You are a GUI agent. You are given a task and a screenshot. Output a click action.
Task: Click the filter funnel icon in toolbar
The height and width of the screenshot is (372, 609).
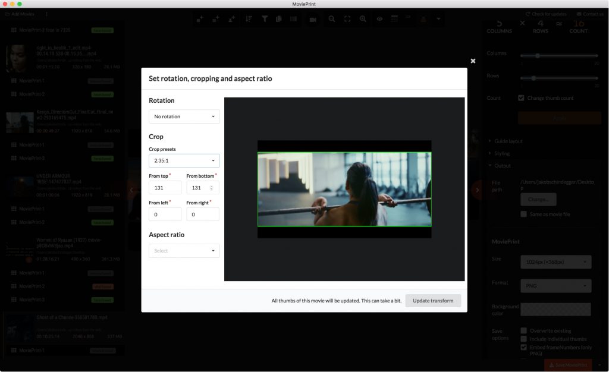coord(264,18)
